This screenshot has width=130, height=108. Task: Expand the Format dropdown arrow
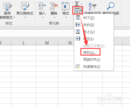pyautogui.click(x=66, y=17)
